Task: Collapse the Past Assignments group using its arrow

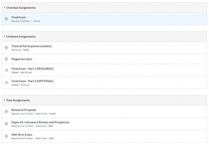Action: point(4,100)
